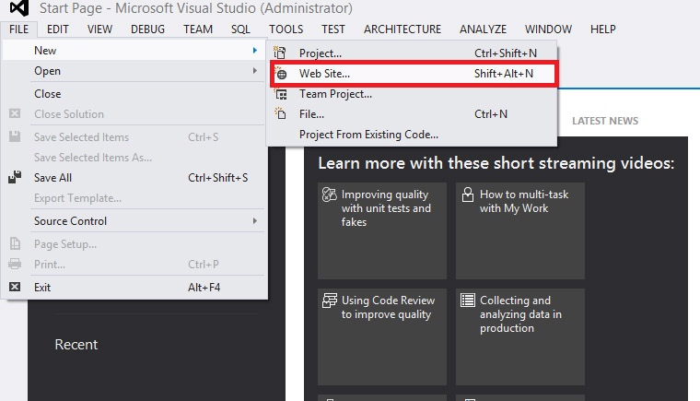Choose Source Control menu entry
Viewport: 700px width, 401px height.
[134, 221]
